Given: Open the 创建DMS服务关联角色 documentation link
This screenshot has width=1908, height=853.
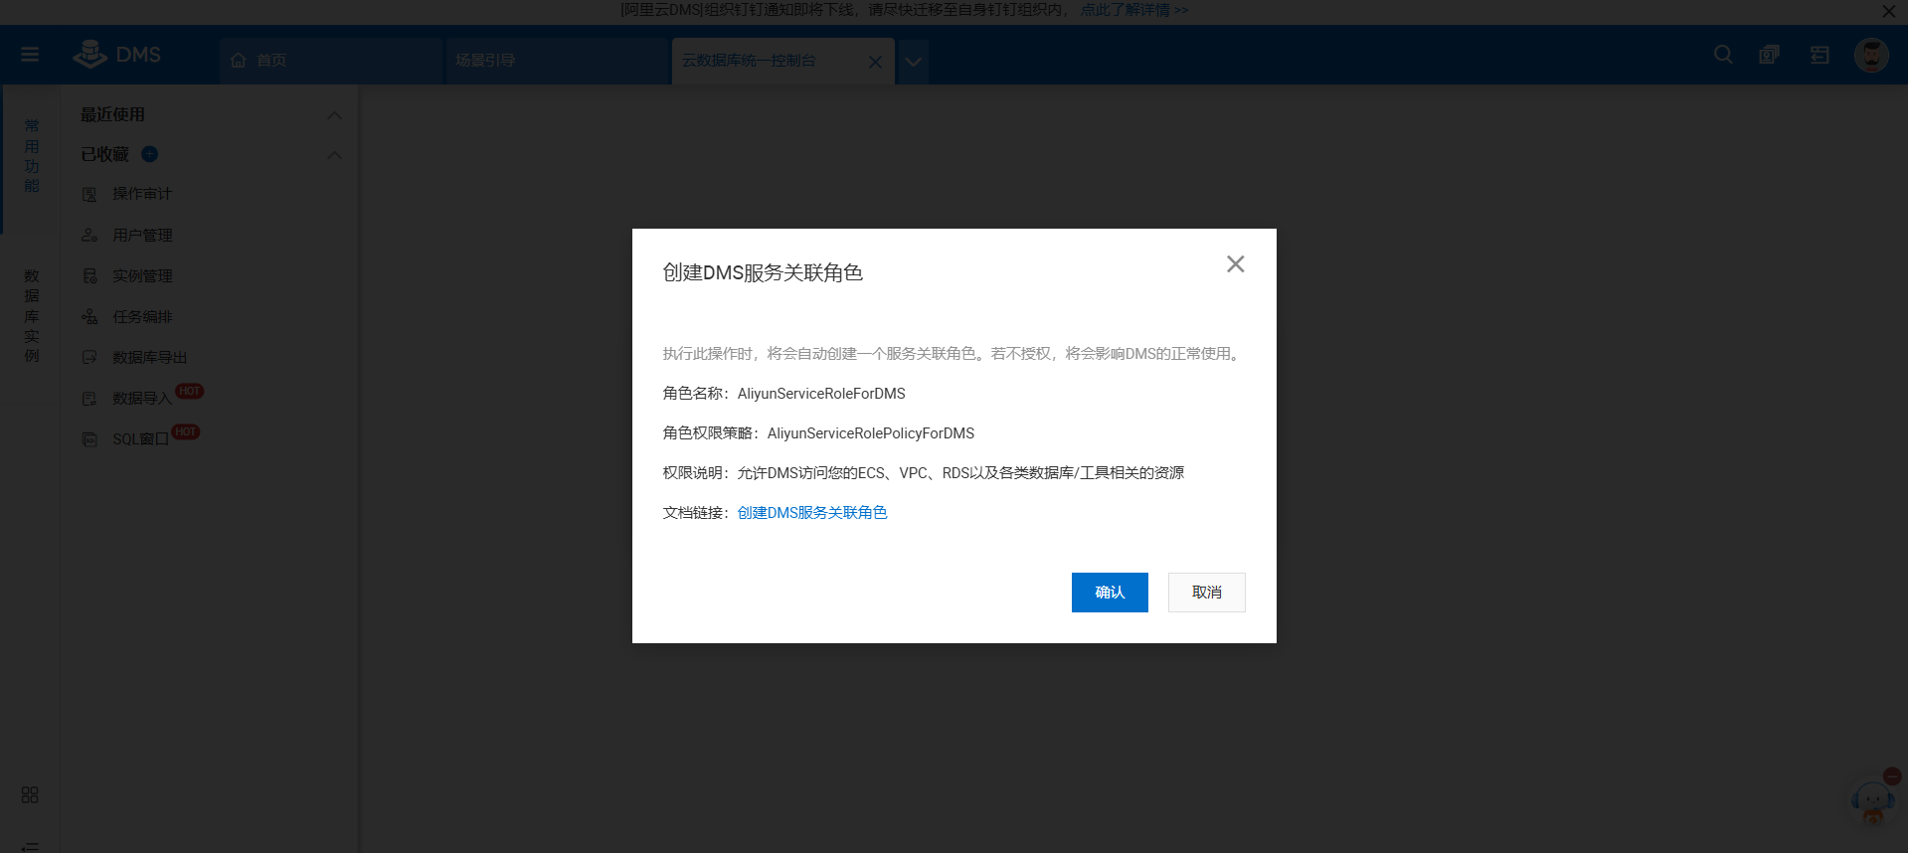Looking at the screenshot, I should click(x=812, y=513).
